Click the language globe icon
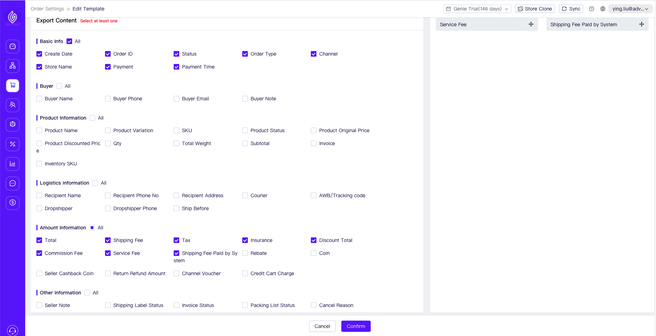The height and width of the screenshot is (336, 656). 603,9
